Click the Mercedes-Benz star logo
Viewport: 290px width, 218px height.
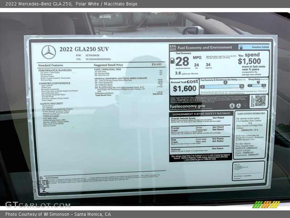pos(49,52)
